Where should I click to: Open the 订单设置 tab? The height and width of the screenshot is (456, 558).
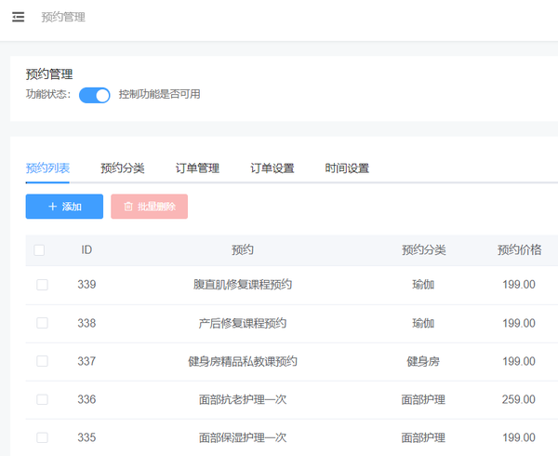272,168
